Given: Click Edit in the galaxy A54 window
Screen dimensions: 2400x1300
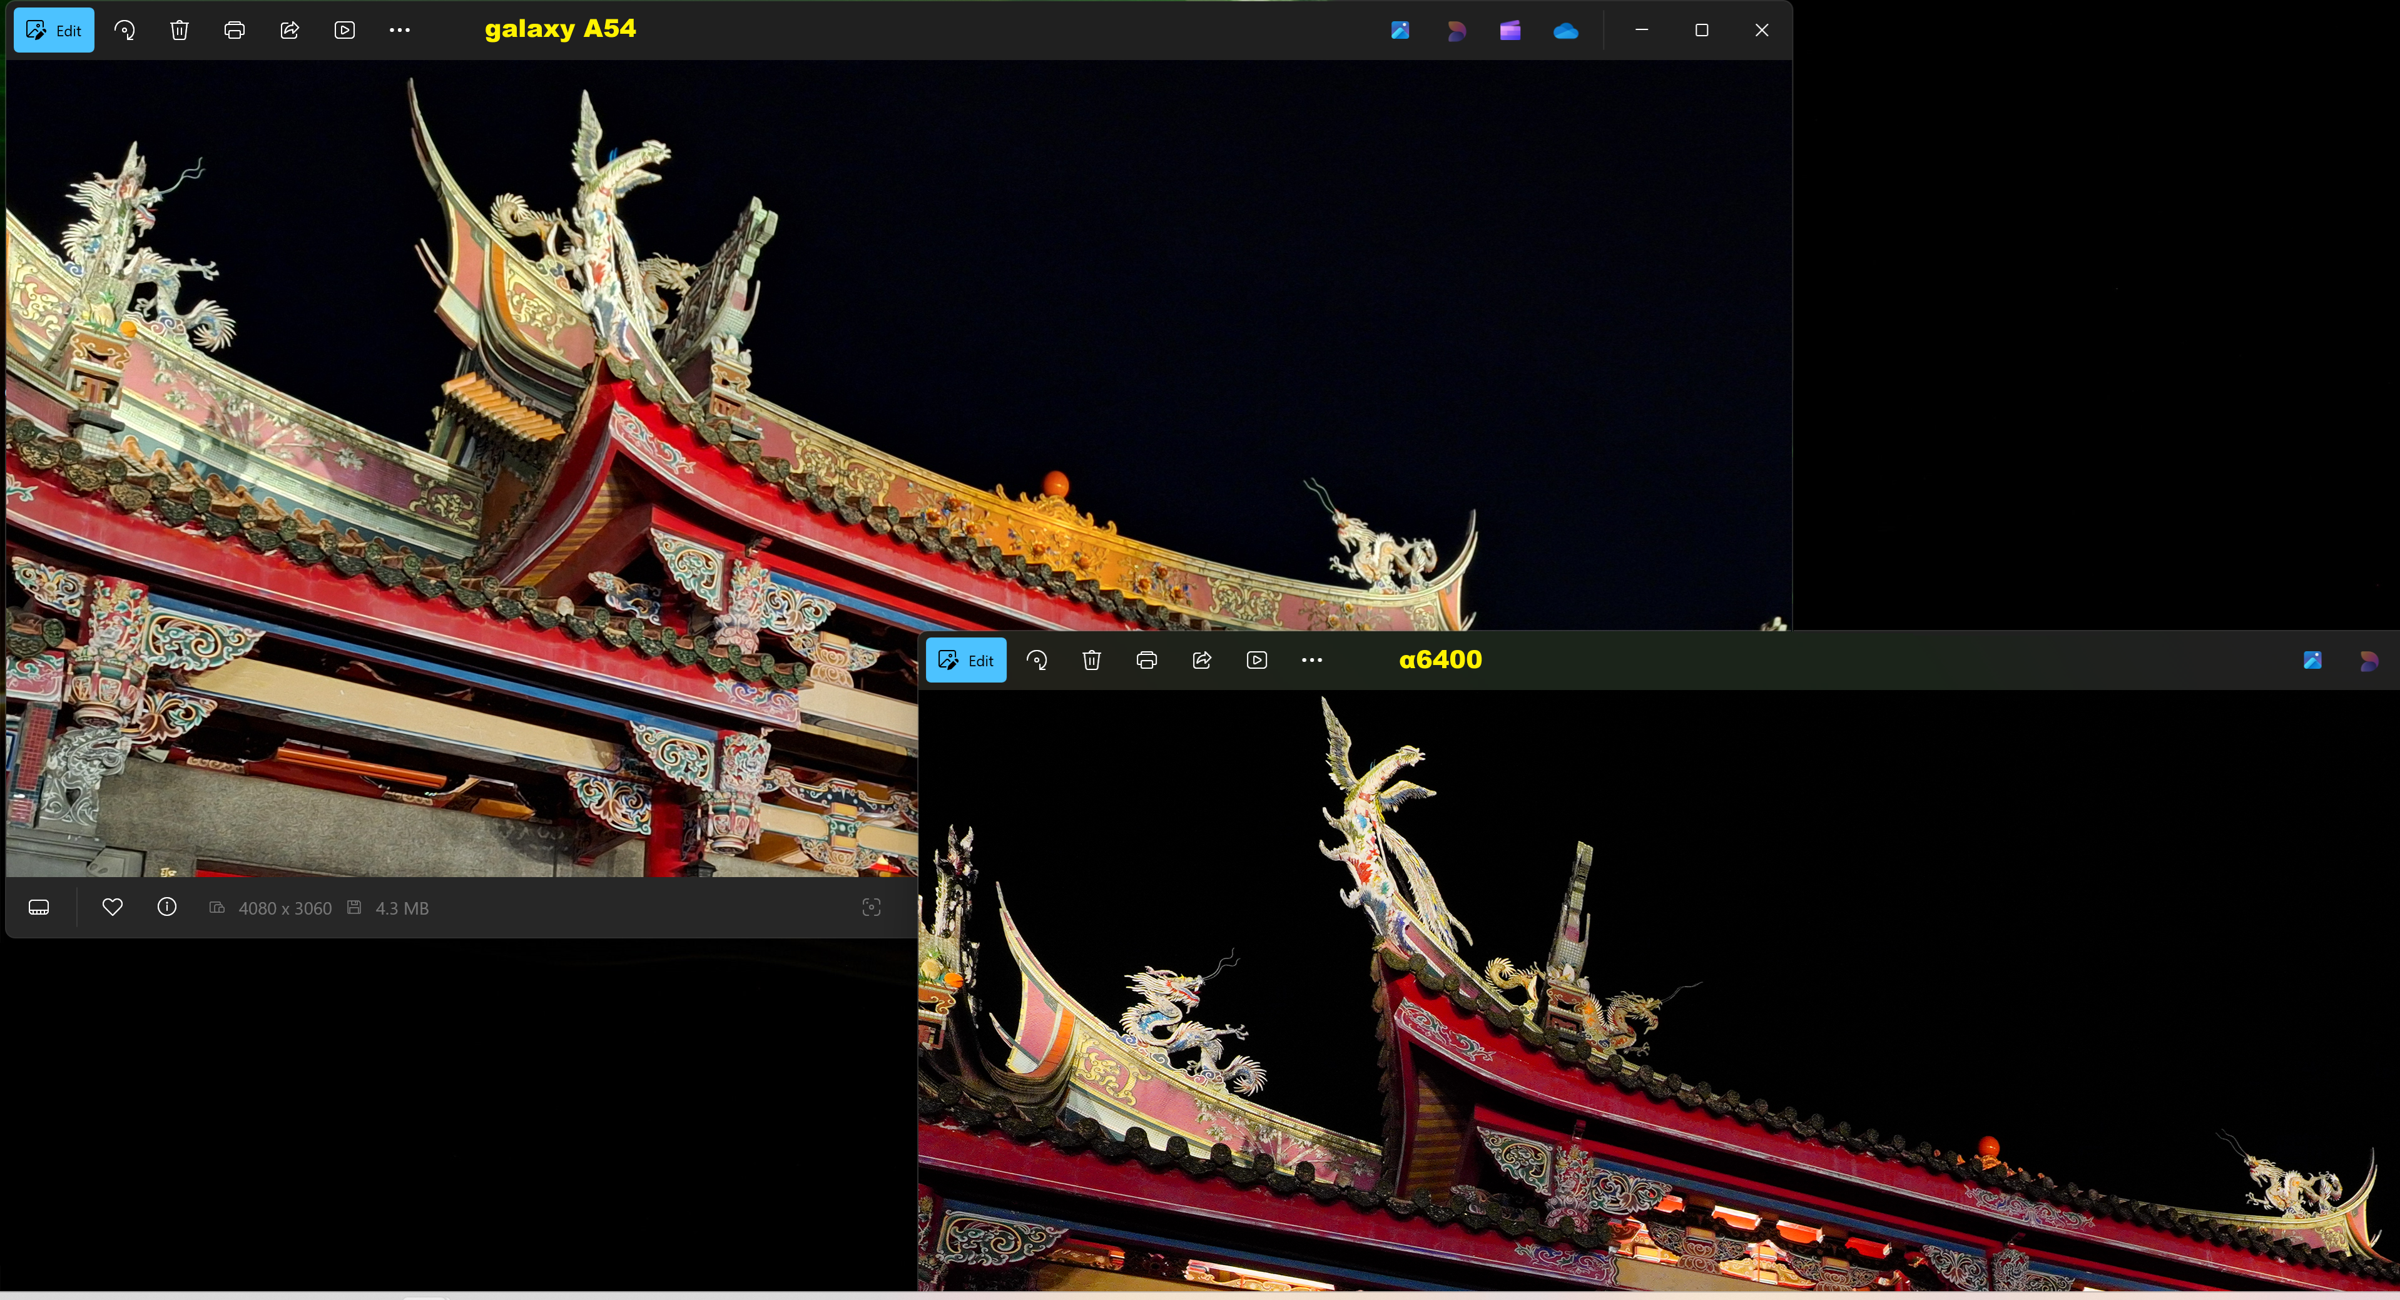Looking at the screenshot, I should (54, 30).
